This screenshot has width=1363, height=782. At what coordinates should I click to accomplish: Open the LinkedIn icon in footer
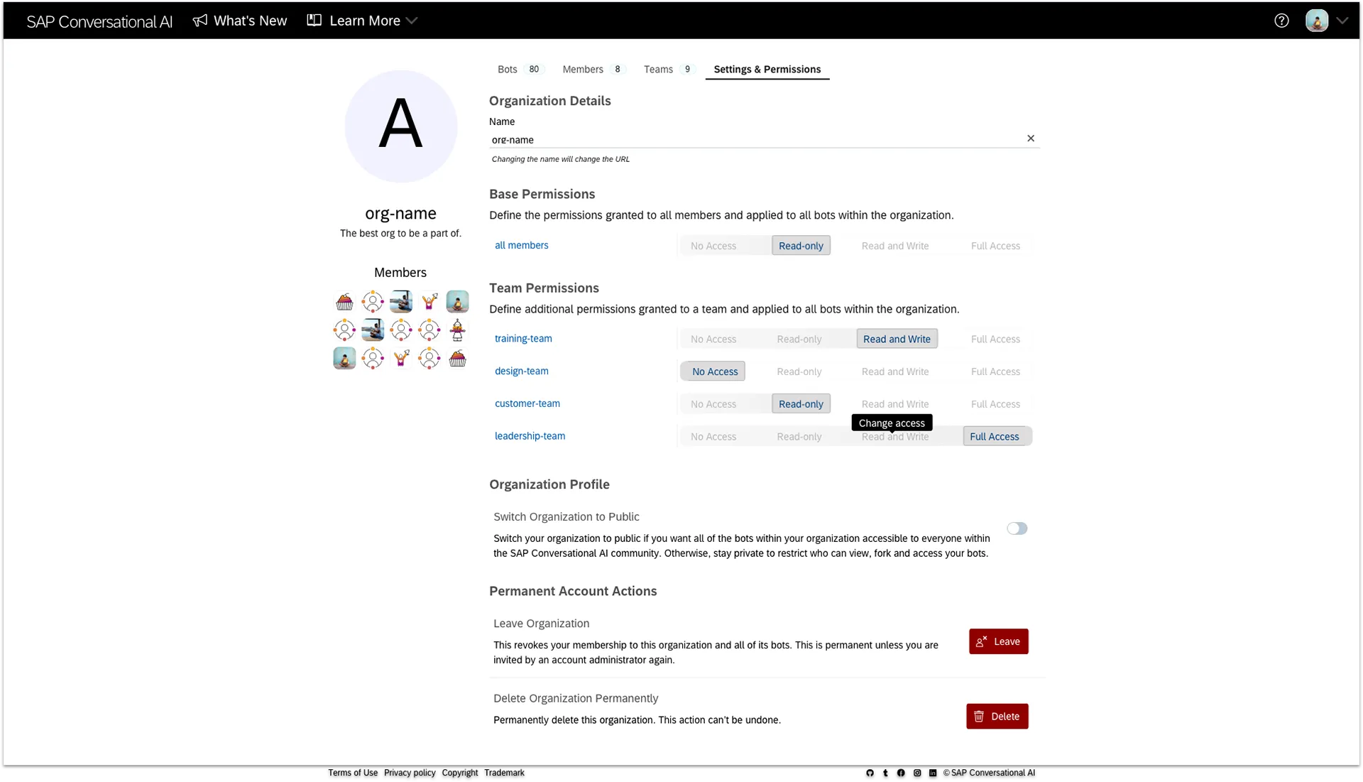(x=933, y=773)
